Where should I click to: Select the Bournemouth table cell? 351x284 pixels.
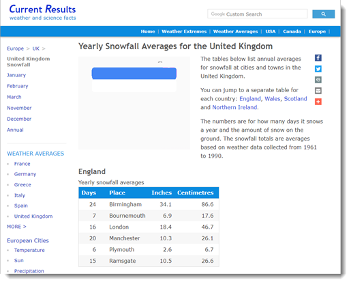[127, 216]
